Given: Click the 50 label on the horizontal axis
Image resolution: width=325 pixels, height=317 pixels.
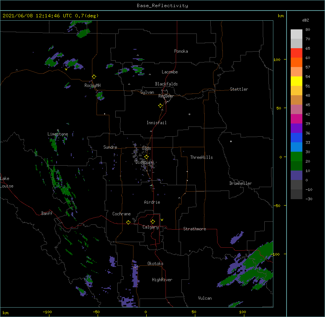Looking at the screenshot, I should pos(194,312).
